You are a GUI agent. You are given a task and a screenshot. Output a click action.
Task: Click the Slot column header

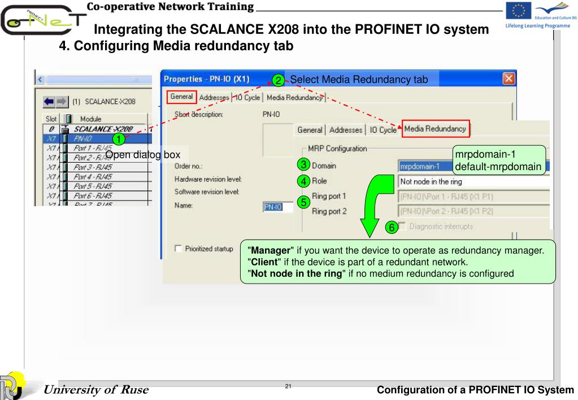[51, 119]
